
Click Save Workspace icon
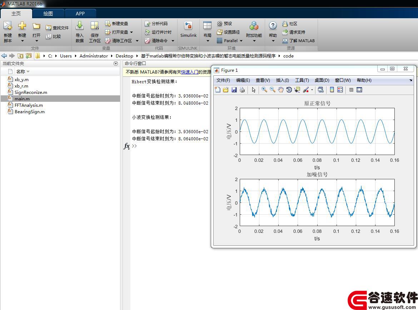coord(95,26)
